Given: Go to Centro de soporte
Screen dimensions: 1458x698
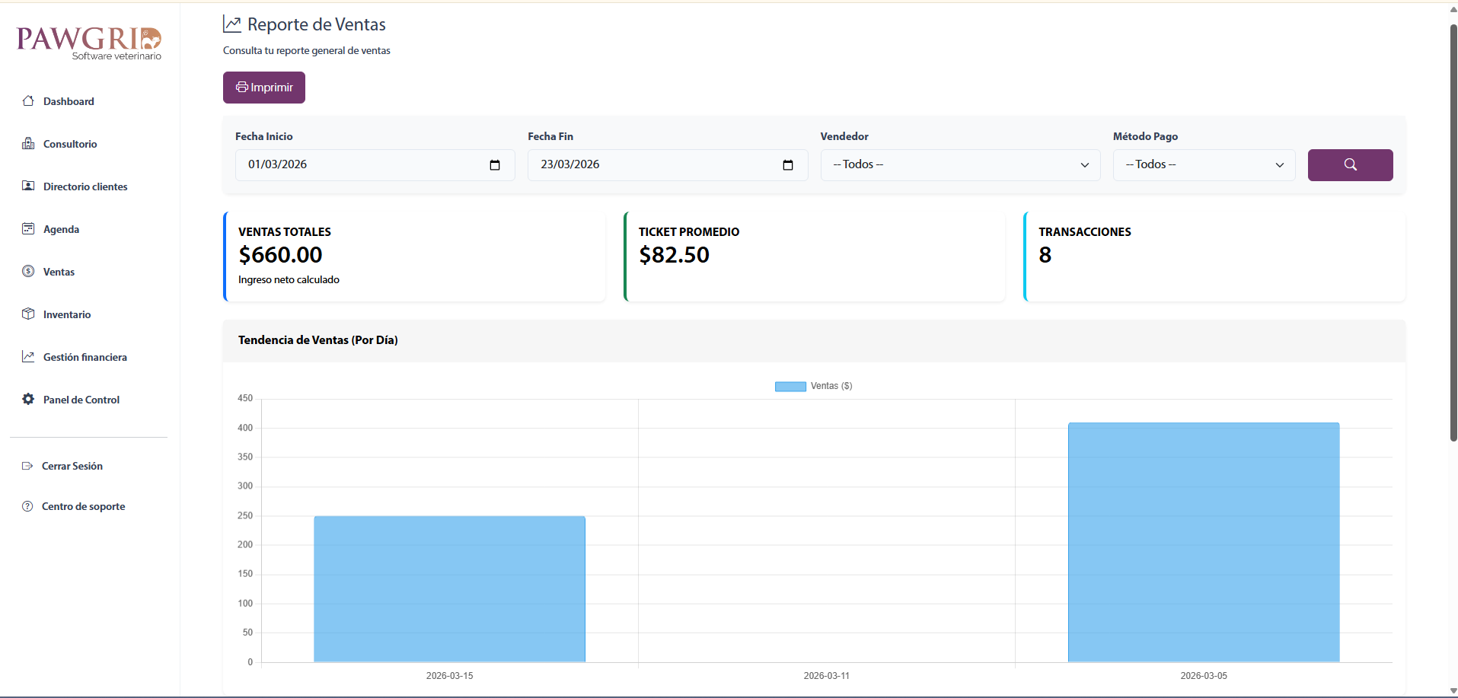Looking at the screenshot, I should point(83,506).
